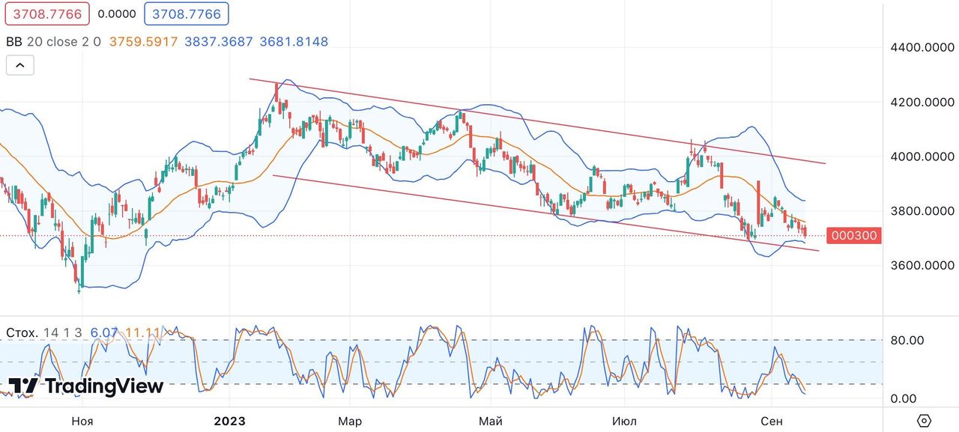The image size is (959, 432).
Task: Click the blue stochastic %K value 6.07
Action: [x=105, y=332]
